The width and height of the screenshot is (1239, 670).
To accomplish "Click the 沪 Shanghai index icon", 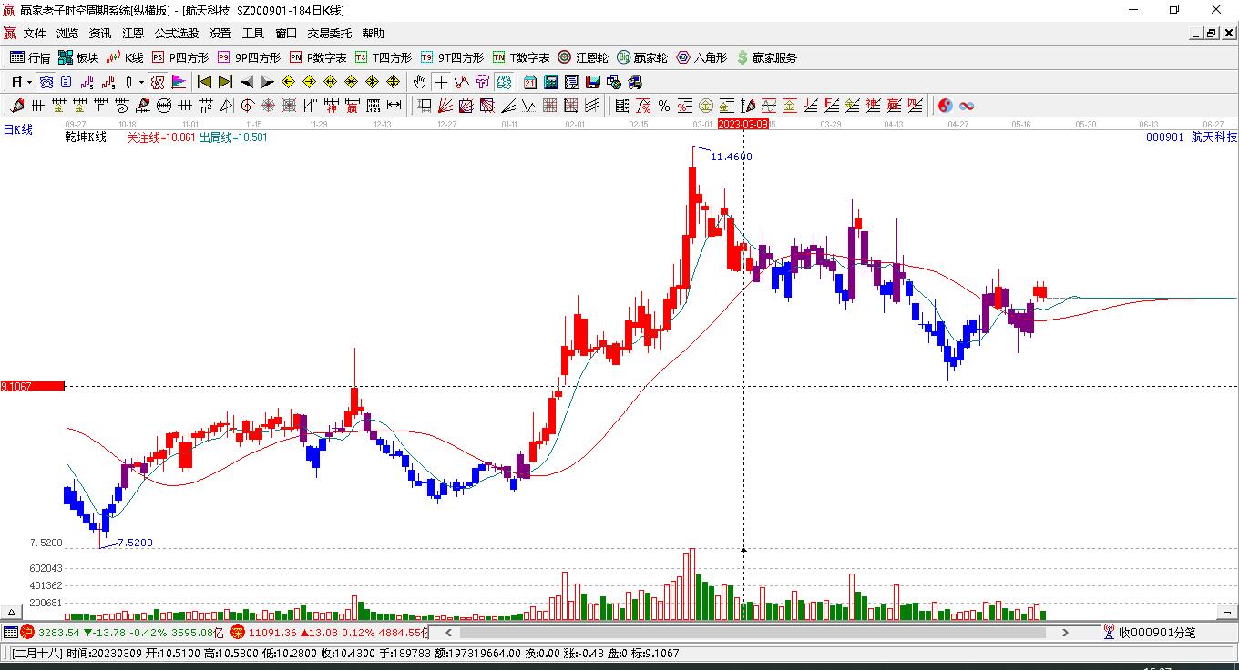I will click(28, 633).
